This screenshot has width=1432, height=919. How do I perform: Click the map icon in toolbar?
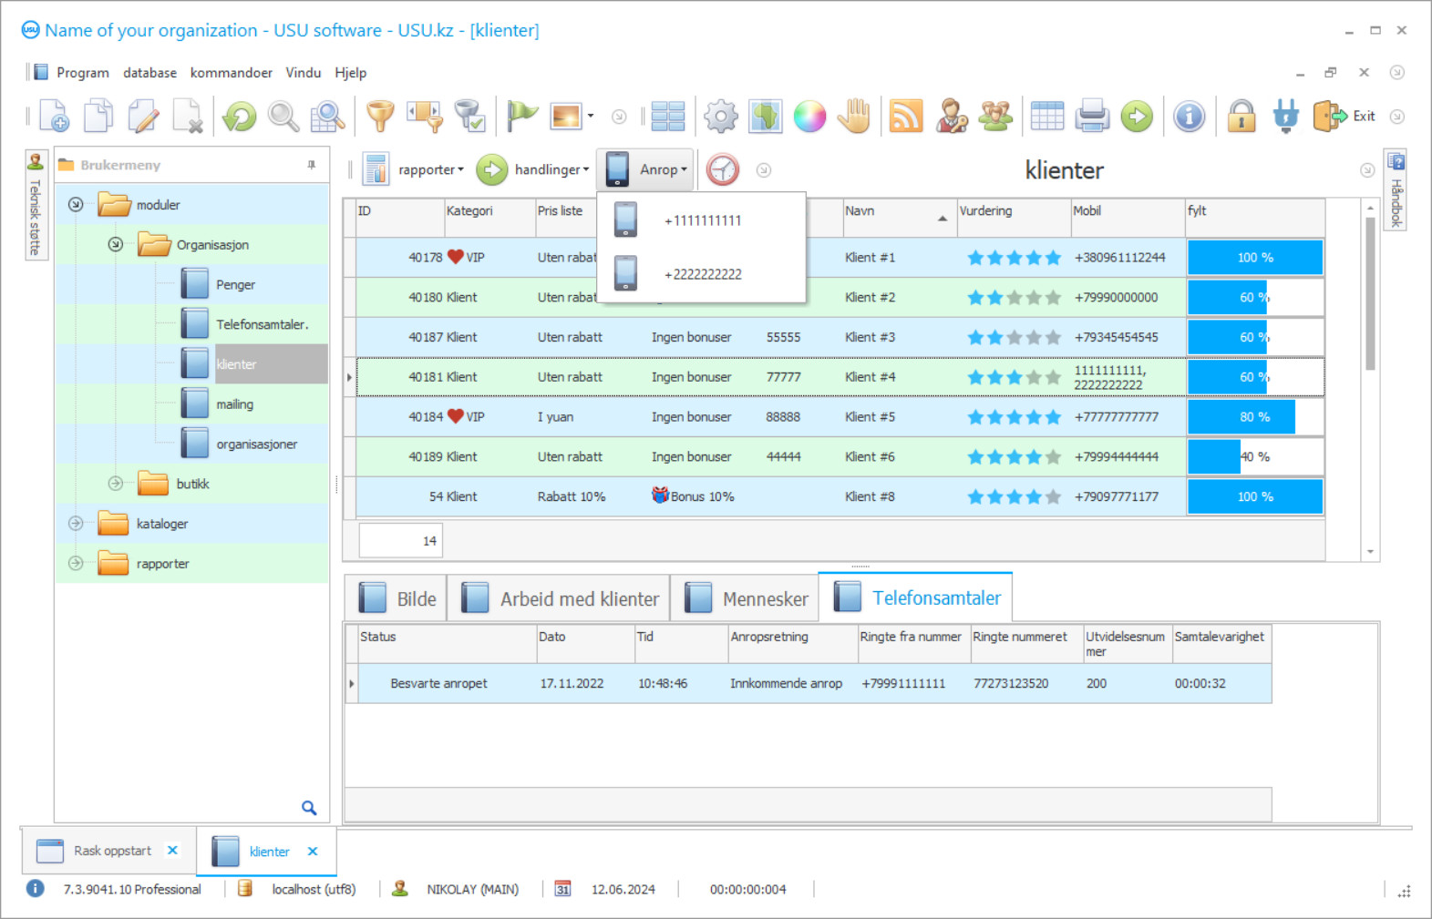[x=766, y=117]
